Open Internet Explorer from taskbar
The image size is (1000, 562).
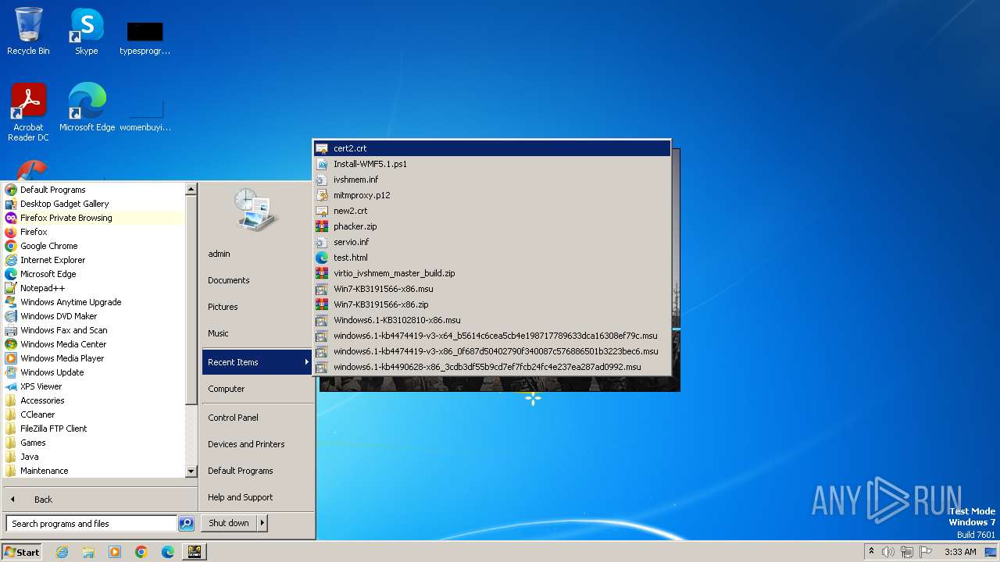click(62, 552)
